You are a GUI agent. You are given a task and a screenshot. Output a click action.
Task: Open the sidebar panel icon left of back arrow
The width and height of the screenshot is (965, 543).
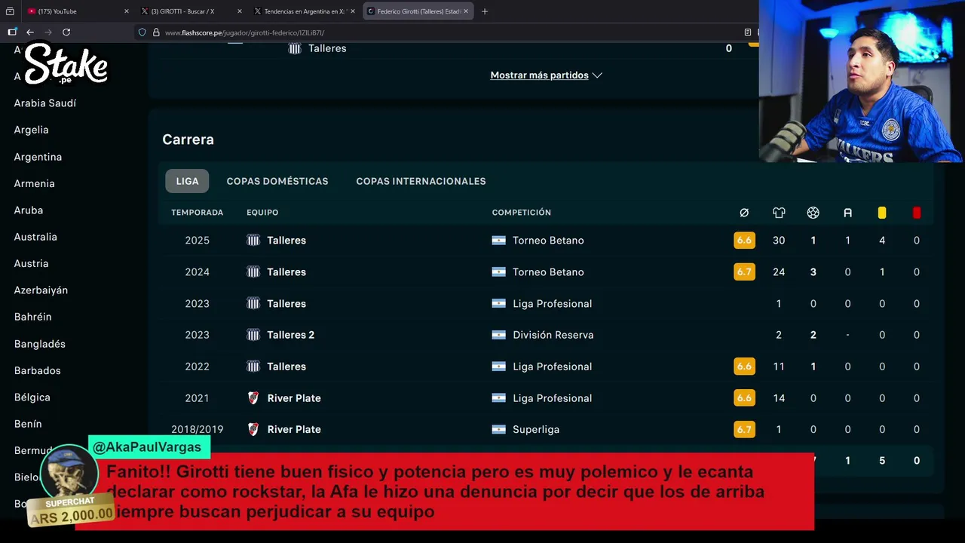point(12,32)
